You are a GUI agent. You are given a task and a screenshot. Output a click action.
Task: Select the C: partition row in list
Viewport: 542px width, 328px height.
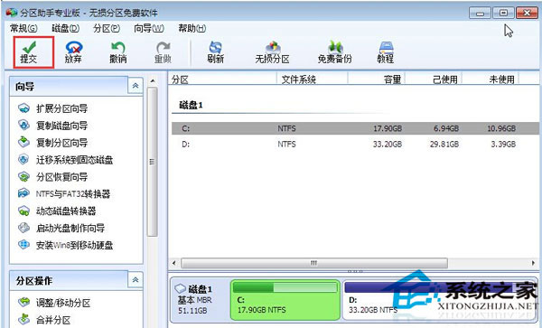pos(355,128)
